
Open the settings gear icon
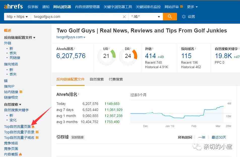point(184,17)
